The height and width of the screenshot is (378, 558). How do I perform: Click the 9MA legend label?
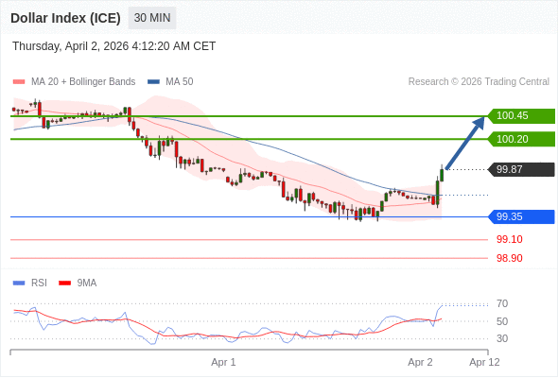(x=87, y=283)
